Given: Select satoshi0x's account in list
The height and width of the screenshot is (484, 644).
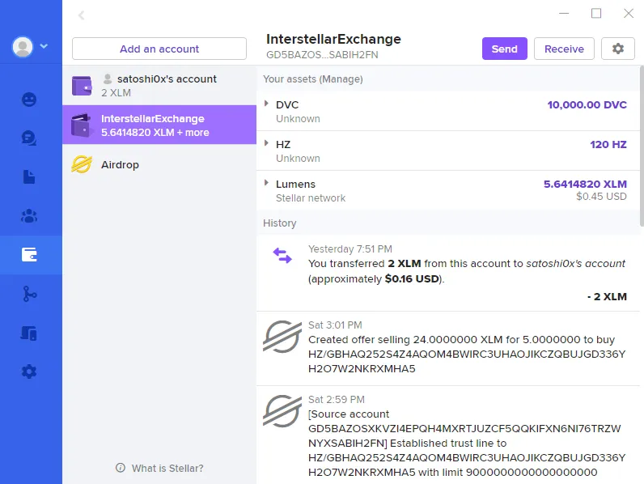Looking at the screenshot, I should (x=159, y=86).
